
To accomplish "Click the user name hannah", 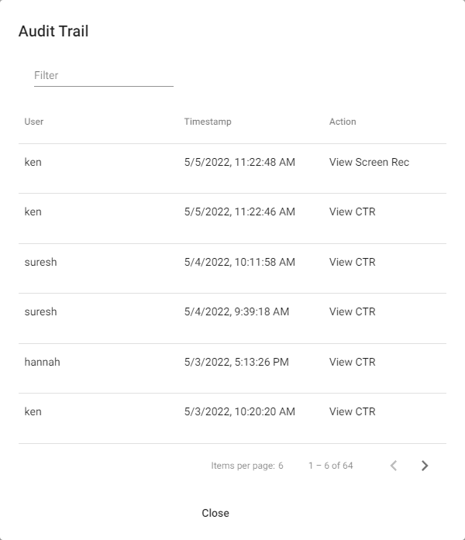I will (x=42, y=362).
